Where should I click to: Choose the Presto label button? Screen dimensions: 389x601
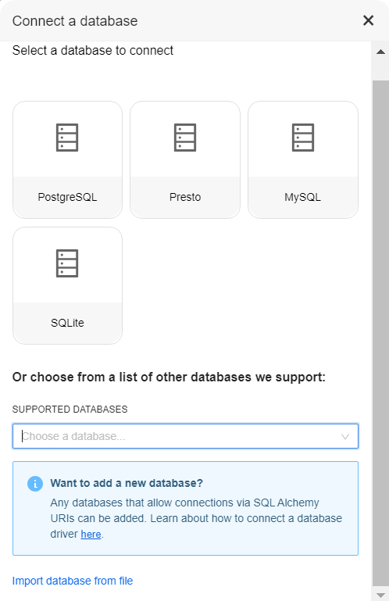(185, 197)
